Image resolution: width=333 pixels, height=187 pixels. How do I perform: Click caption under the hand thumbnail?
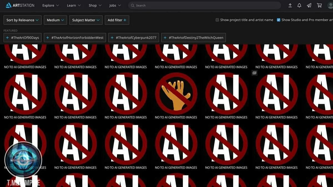(x=176, y=117)
